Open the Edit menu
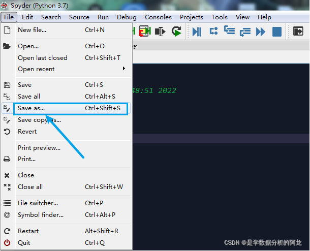 pyautogui.click(x=27, y=17)
